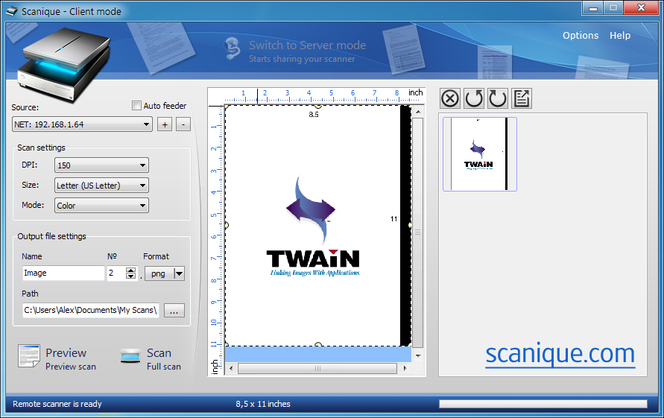The height and width of the screenshot is (418, 664).
Task: Click the export scanned image icon
Action: click(522, 98)
